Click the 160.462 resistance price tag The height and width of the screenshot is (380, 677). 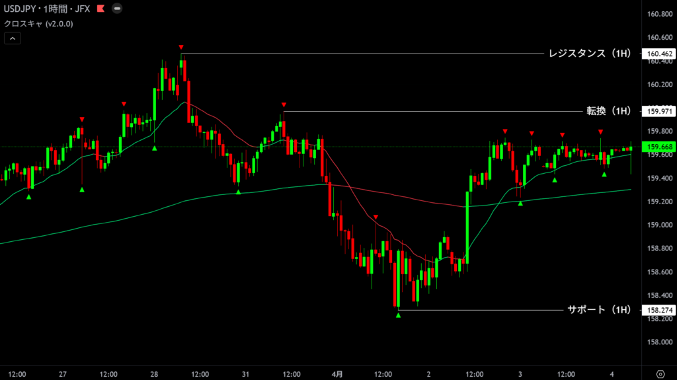660,54
